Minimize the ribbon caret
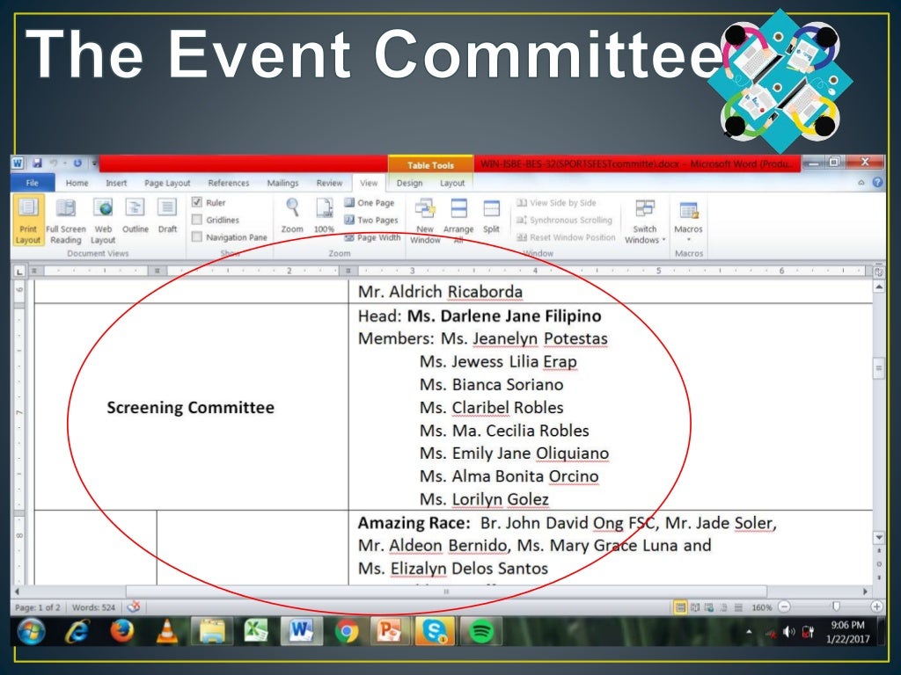 pyautogui.click(x=861, y=183)
